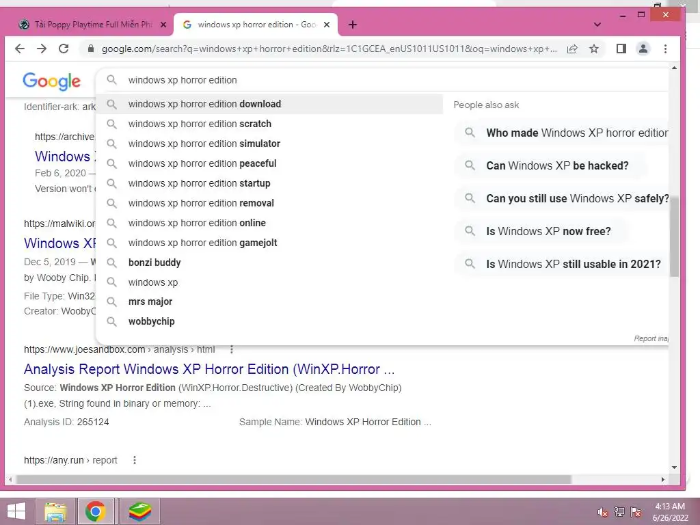Launch BlueStacks from the taskbar
The width and height of the screenshot is (700, 525).
139,511
